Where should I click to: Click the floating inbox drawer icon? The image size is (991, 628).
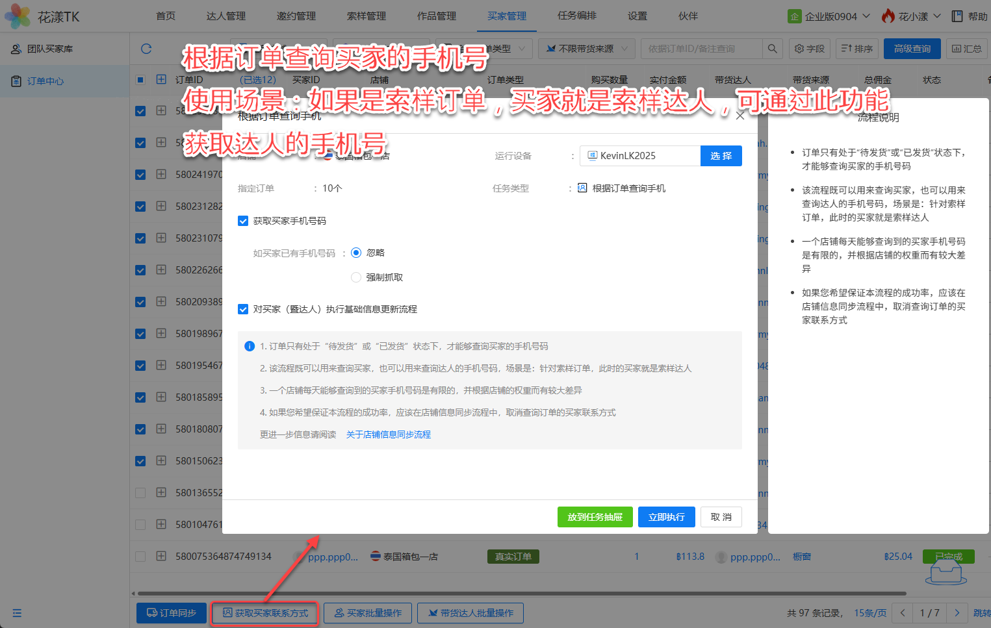(946, 572)
